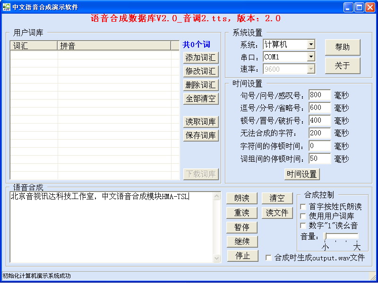Click the 拼音 column header
Image resolution: width=378 pixels, height=283 pixels.
[114, 45]
